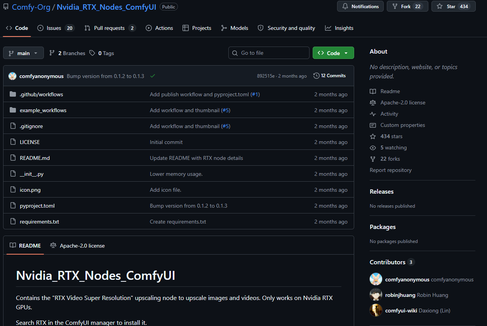Open commit history clock icon
Viewport: 487px width, 326px height.
click(x=317, y=76)
